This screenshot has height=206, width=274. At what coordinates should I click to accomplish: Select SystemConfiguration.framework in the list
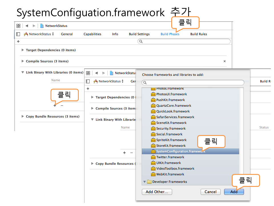181,151
